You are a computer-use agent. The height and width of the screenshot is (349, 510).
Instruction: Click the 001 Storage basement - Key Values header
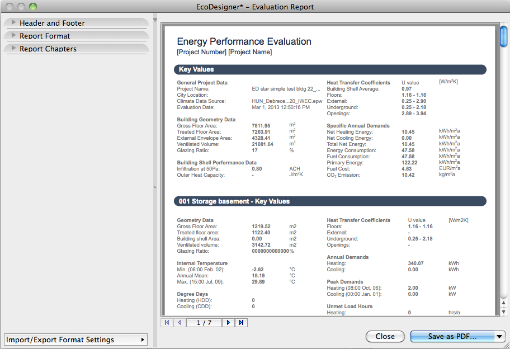pyautogui.click(x=330, y=201)
